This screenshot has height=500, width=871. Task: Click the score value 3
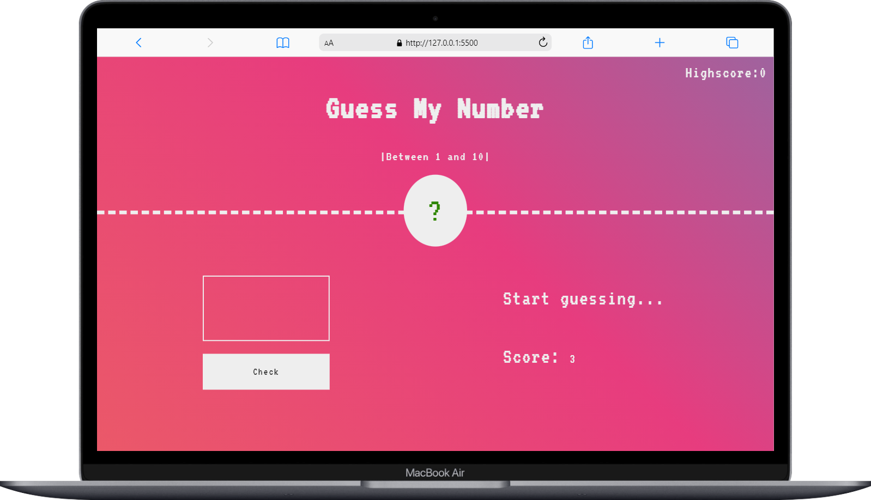[572, 359]
